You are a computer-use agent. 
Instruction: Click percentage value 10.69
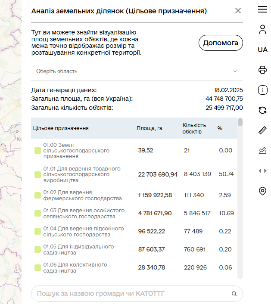click(x=226, y=213)
